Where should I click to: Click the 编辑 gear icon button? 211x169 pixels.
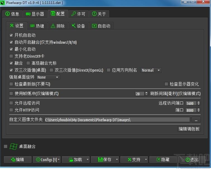click(x=13, y=160)
